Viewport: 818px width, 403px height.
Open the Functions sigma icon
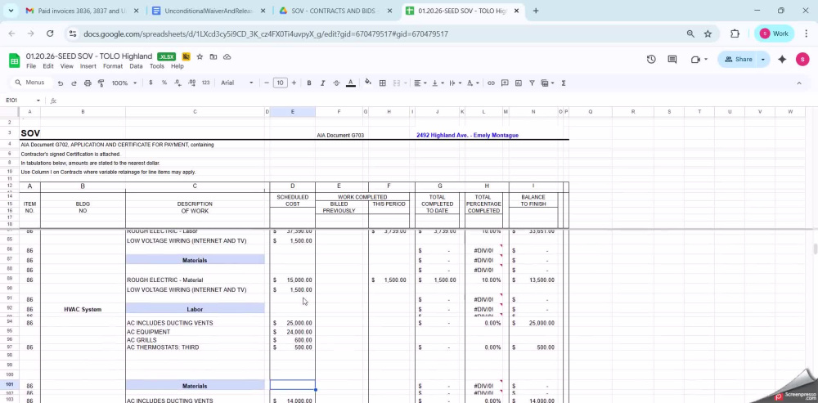coord(564,83)
